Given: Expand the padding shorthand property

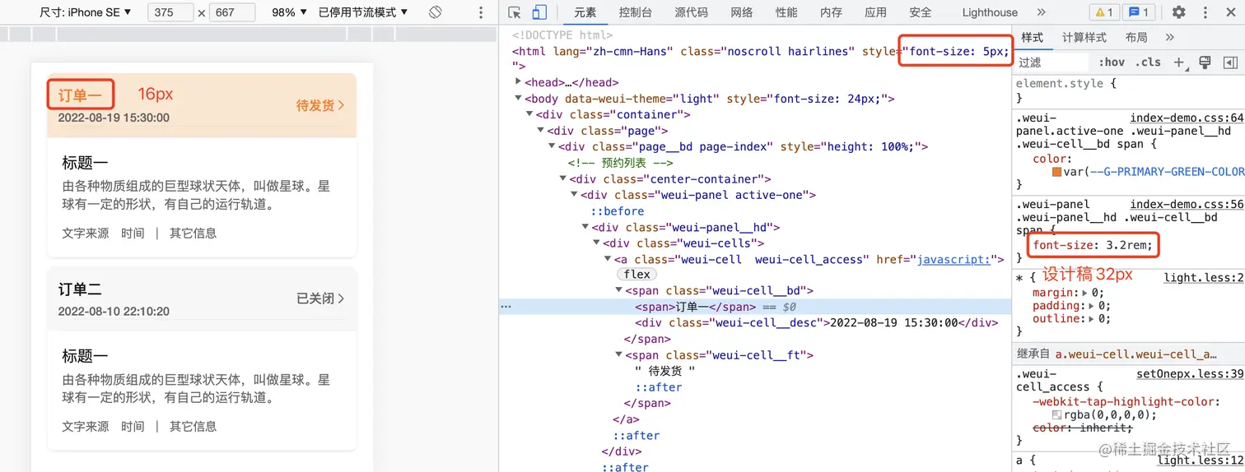Looking at the screenshot, I should [x=1092, y=306].
